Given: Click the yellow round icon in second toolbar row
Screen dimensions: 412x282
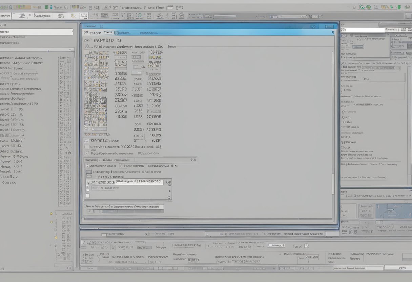Looking at the screenshot, I should 73,16.
